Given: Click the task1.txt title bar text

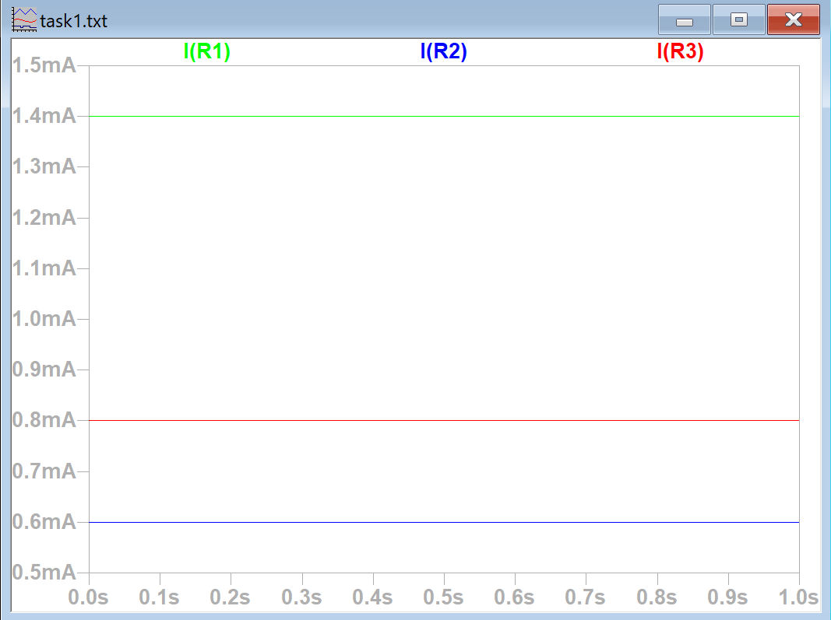Looking at the screenshot, I should click(74, 21).
